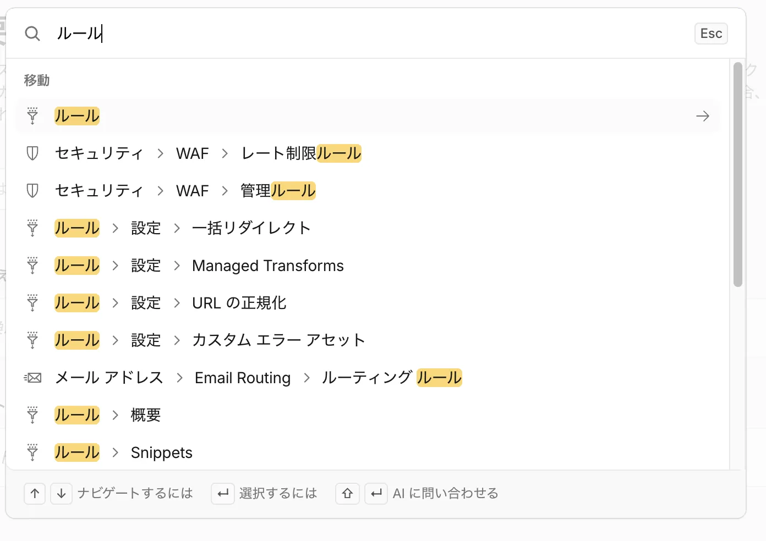
Task: Click the shift key icon beside AI に問い合わせる
Action: click(347, 494)
